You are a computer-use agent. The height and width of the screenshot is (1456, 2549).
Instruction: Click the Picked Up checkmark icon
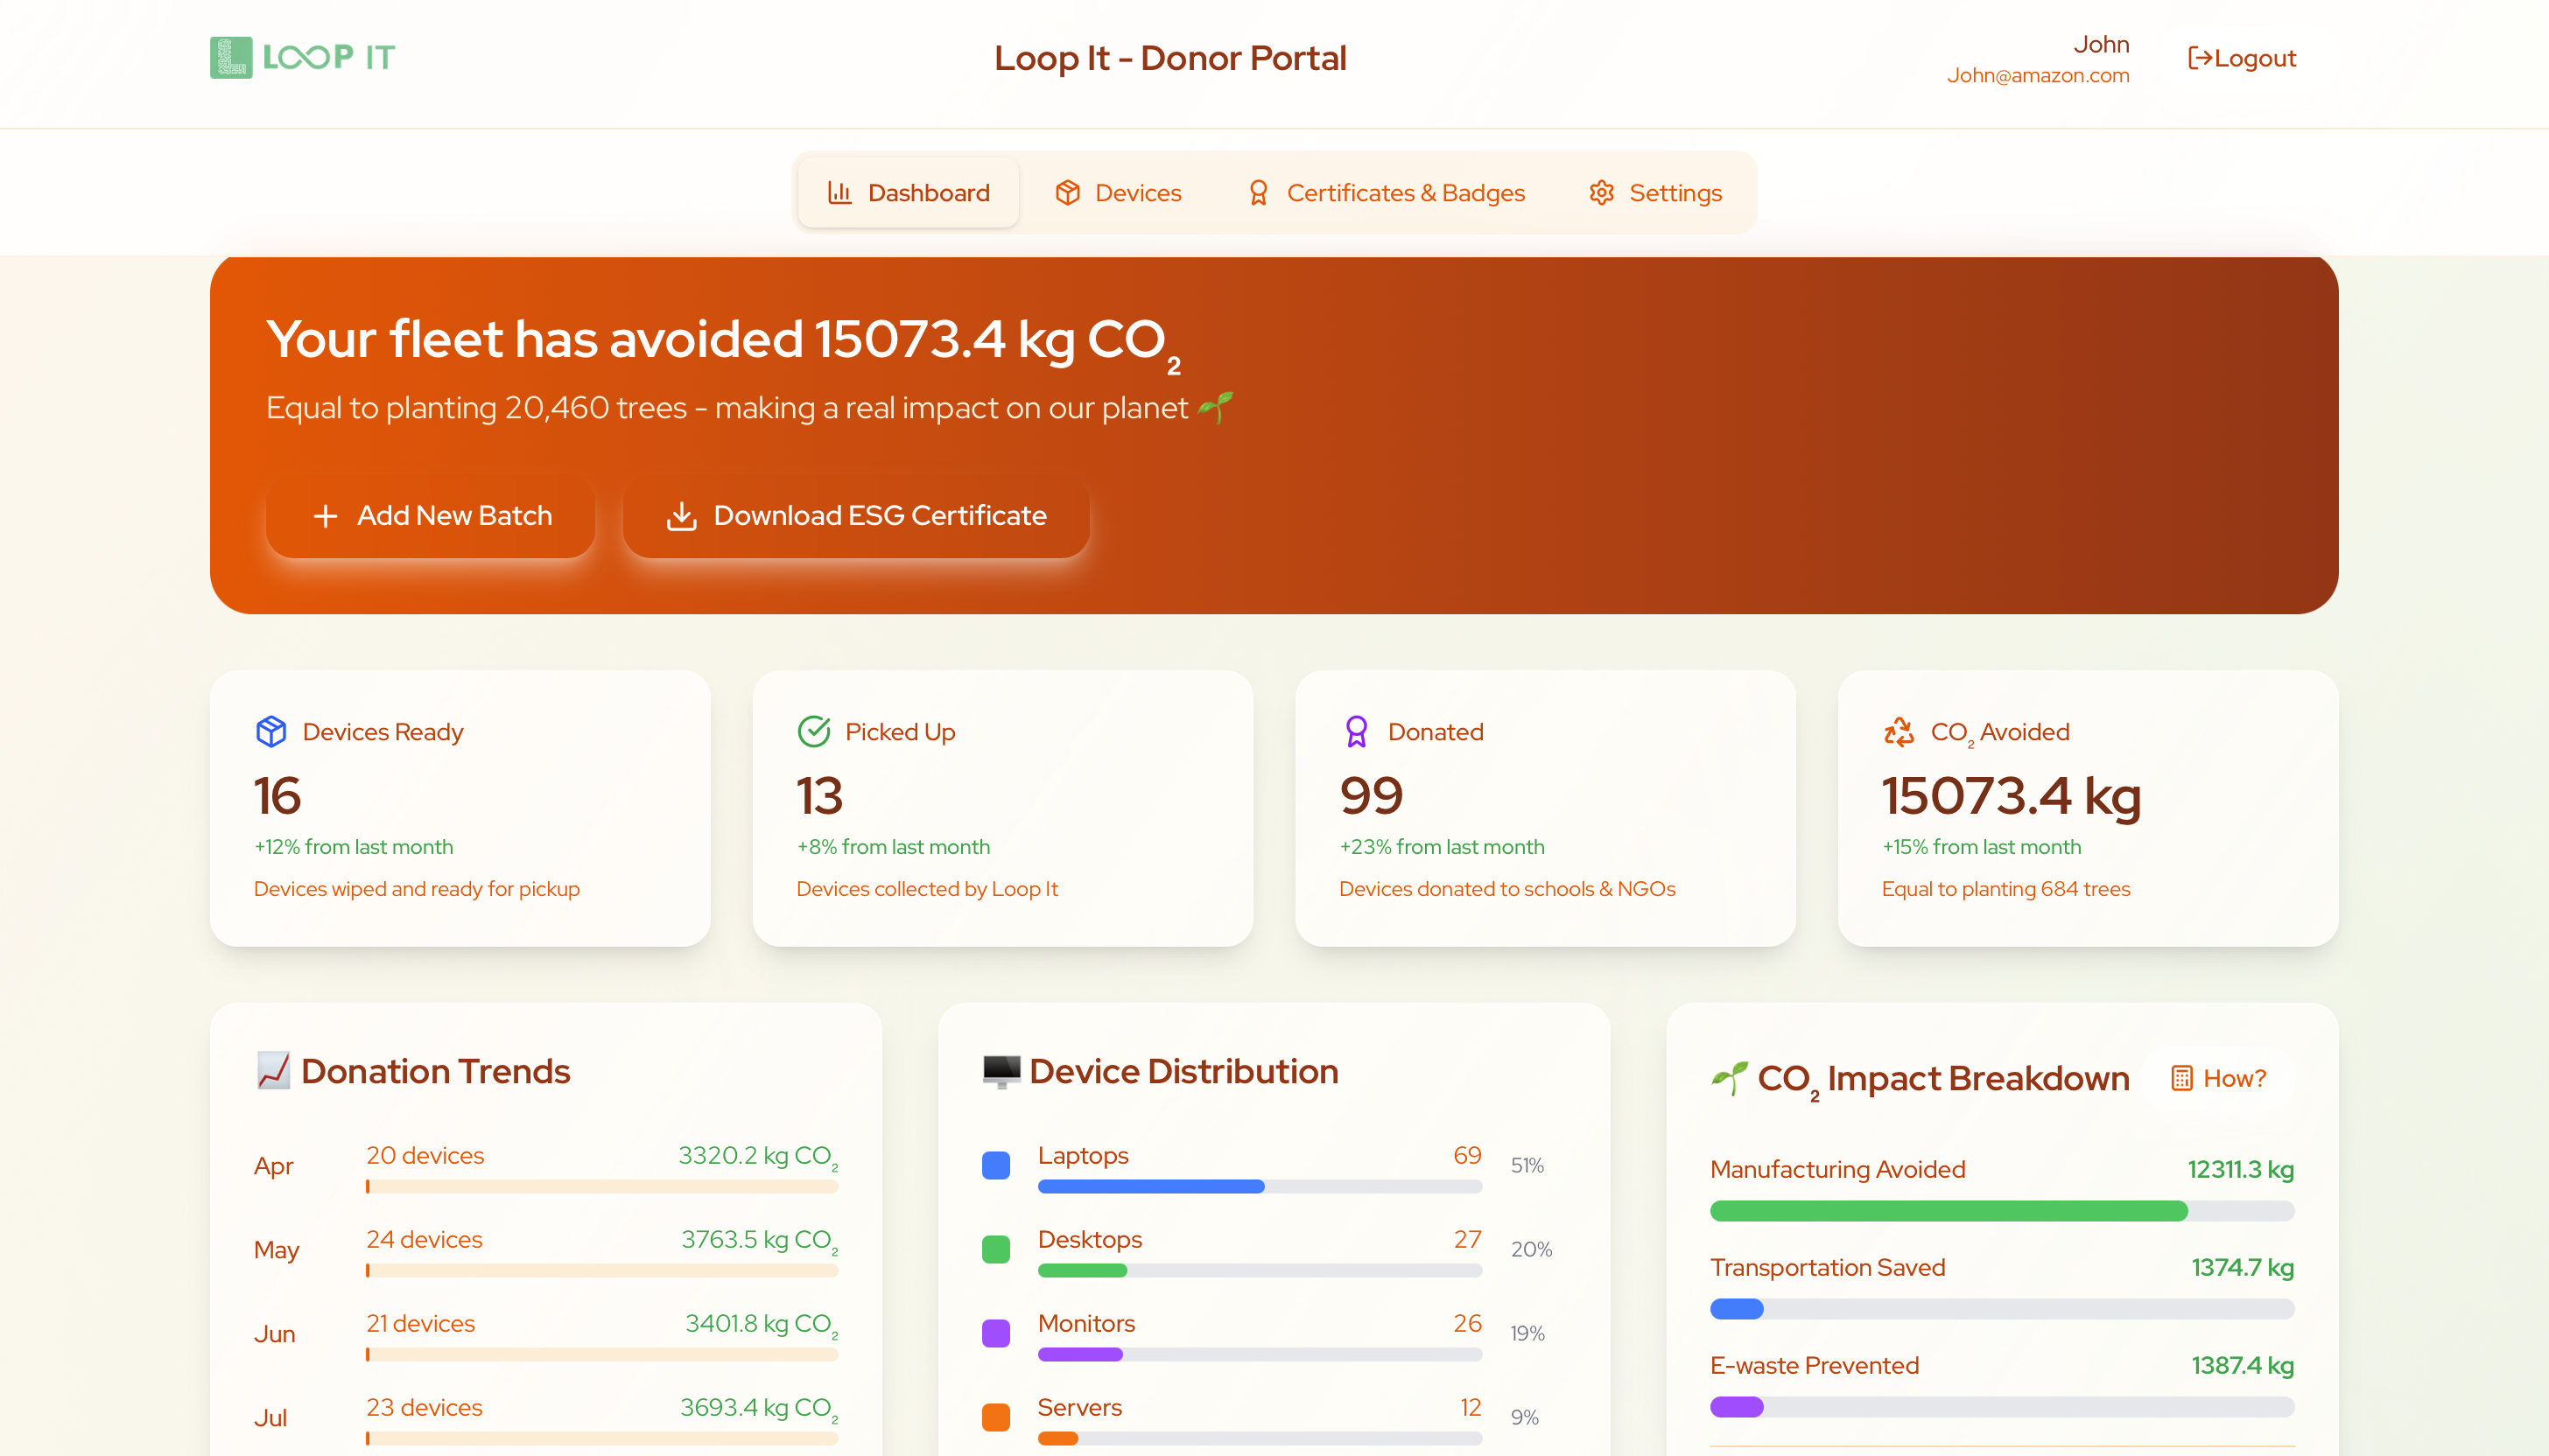click(814, 731)
